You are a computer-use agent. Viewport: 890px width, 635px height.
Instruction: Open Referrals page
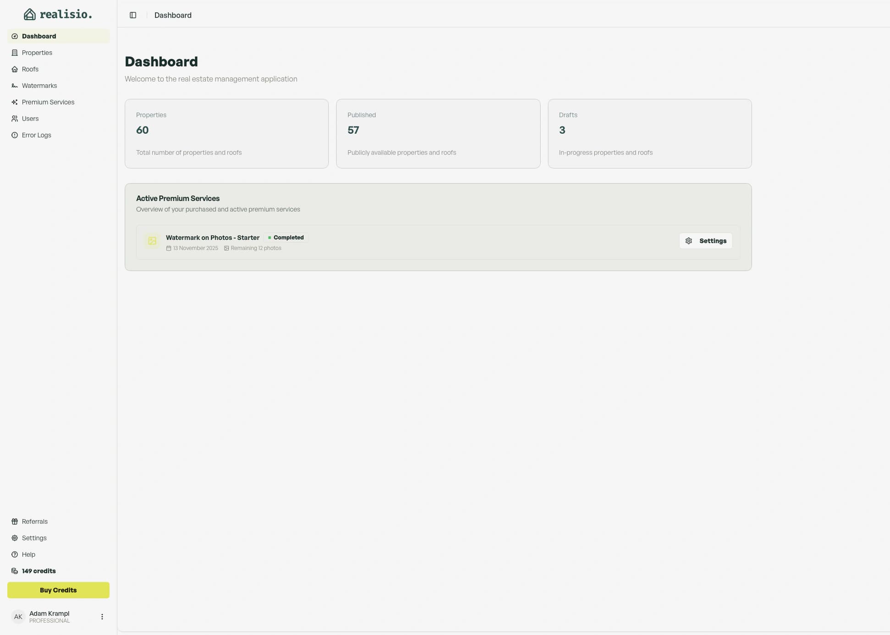pyautogui.click(x=58, y=521)
